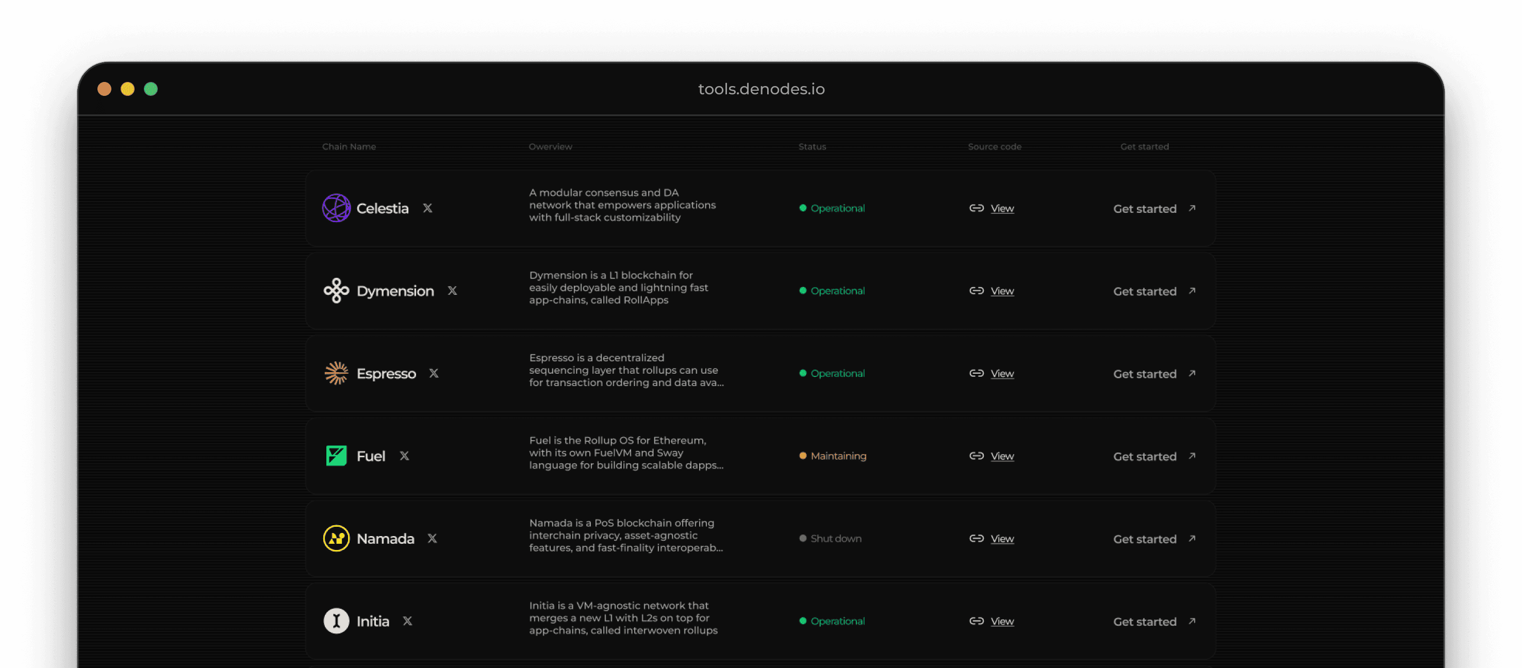
Task: Click the Overview column header
Action: coord(550,146)
